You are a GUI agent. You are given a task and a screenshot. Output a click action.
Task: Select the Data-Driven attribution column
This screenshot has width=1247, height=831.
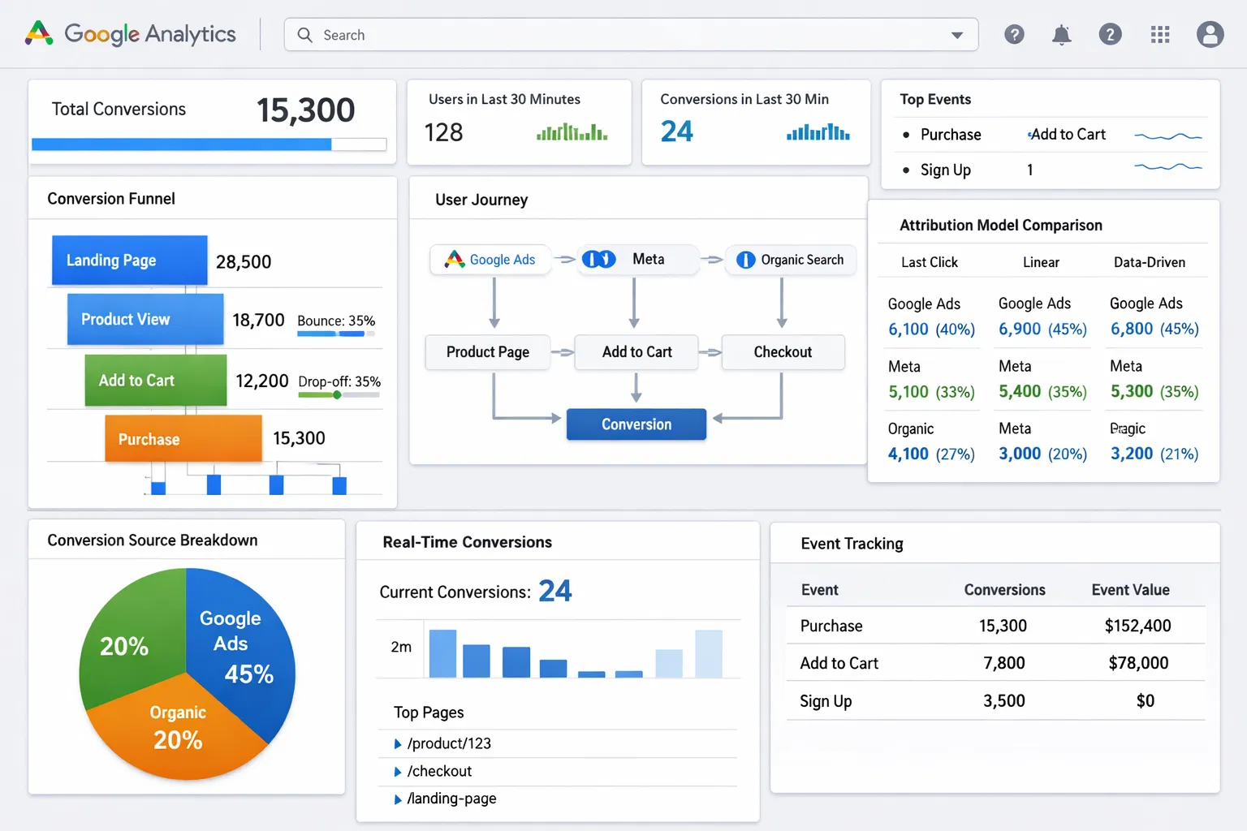point(1150,261)
